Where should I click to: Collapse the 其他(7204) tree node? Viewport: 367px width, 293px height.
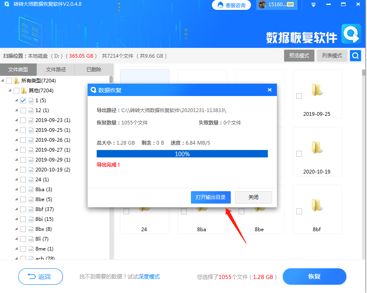[10, 90]
